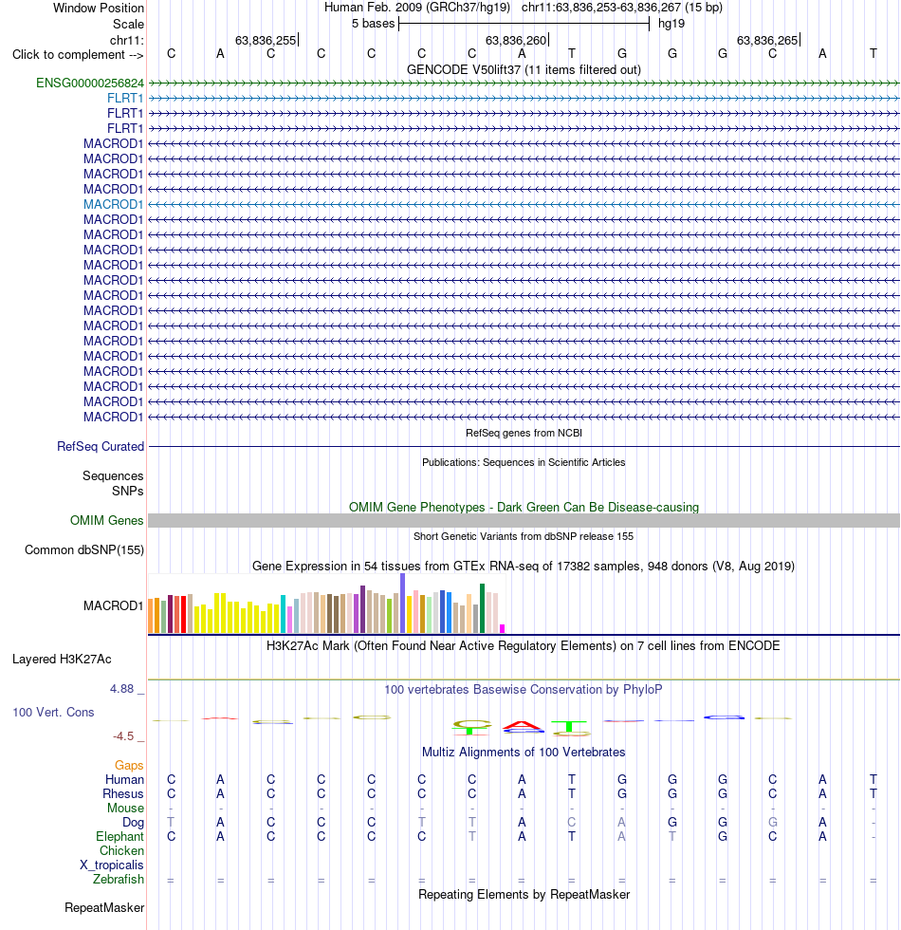Open 'Repeating Elements by RepeatMasker' title
Image resolution: width=901 pixels, height=930 pixels.
(524, 894)
